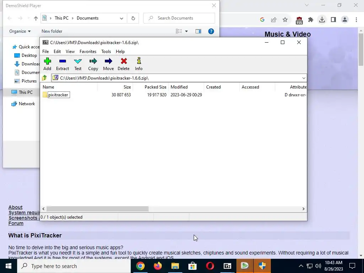Sort by the Created column header
The width and height of the screenshot is (364, 273).
pos(222,87)
